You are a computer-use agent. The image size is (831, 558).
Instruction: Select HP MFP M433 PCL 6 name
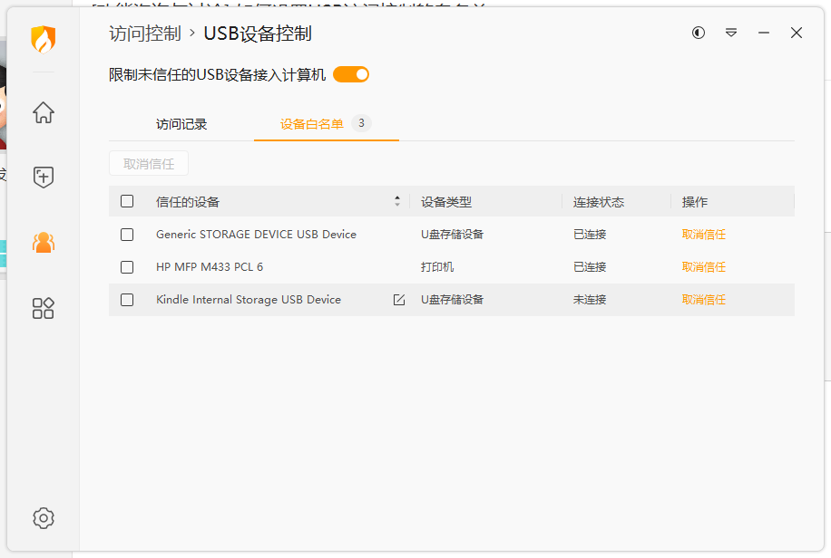210,267
